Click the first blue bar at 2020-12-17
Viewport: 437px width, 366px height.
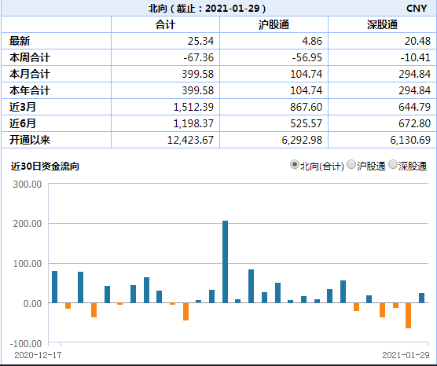click(55, 287)
